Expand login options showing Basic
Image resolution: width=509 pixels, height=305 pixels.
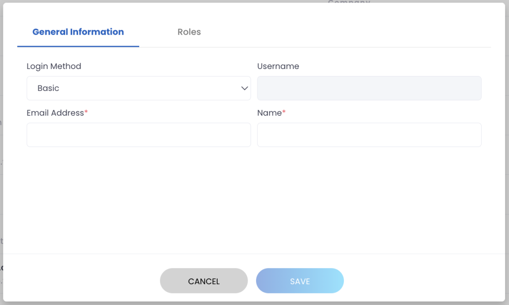pos(138,88)
